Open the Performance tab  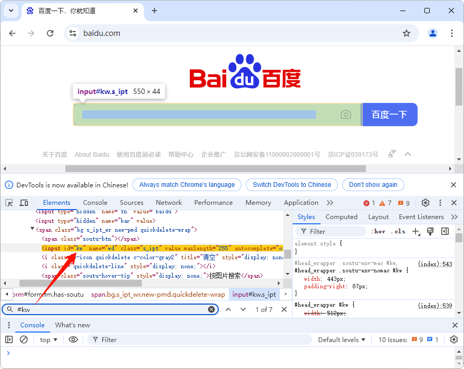(214, 203)
